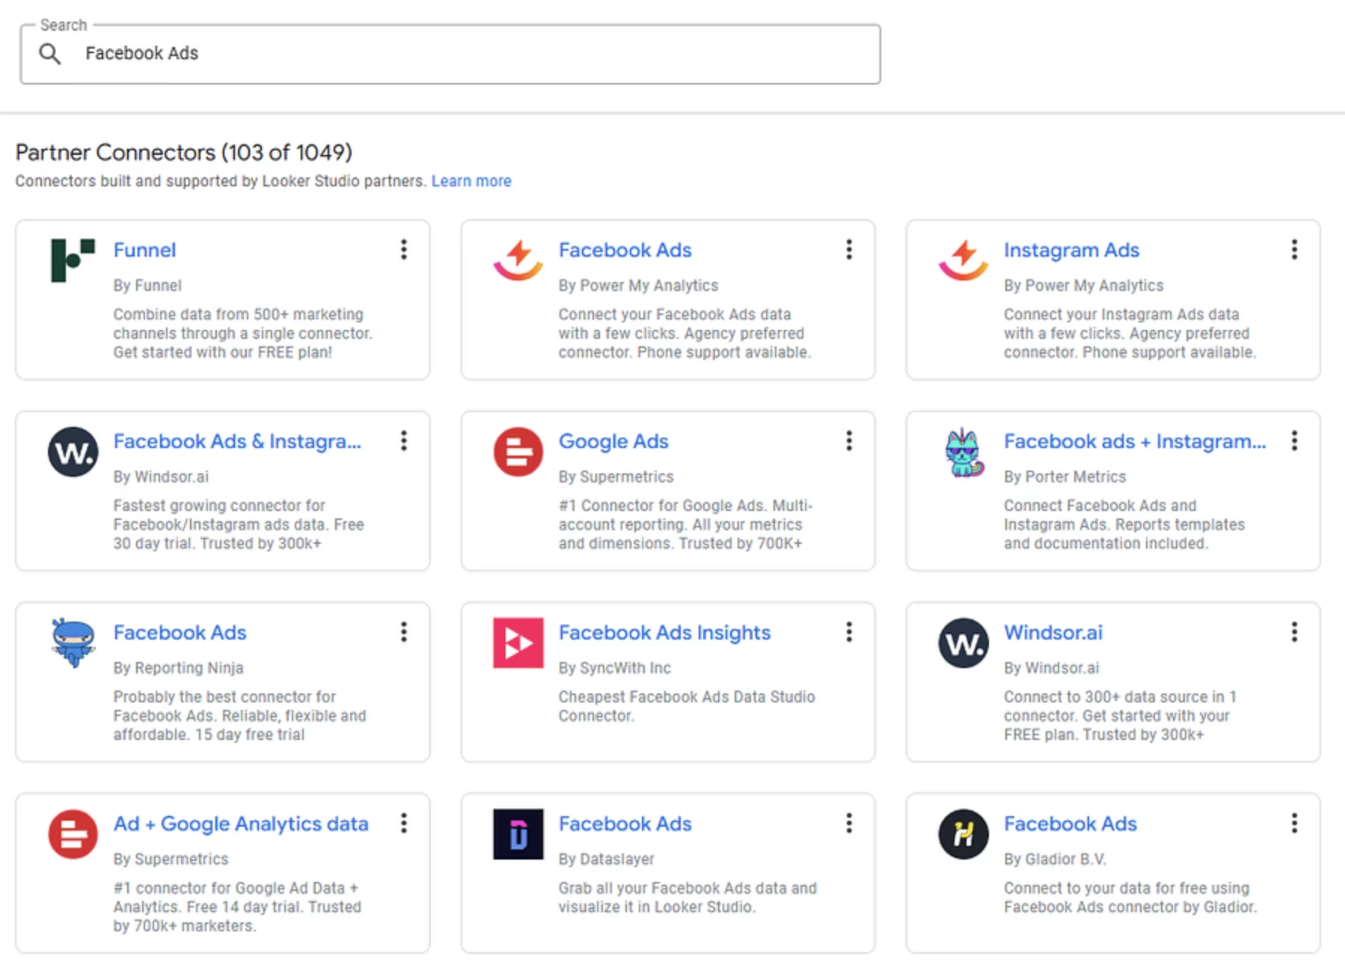Open Facebook Ads by Dataslayer title
The height and width of the screenshot is (968, 1345).
[625, 824]
